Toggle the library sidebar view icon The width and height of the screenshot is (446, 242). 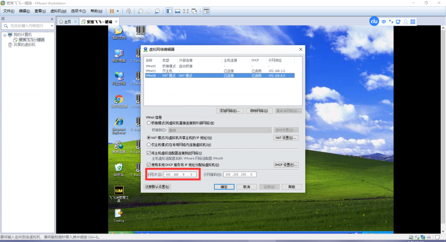[x=169, y=11]
